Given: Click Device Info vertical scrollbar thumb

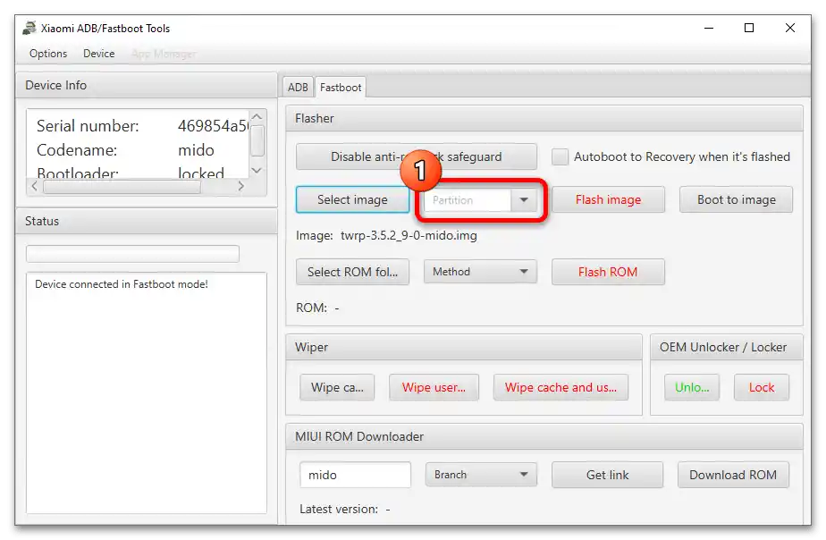Looking at the screenshot, I should click(x=257, y=140).
